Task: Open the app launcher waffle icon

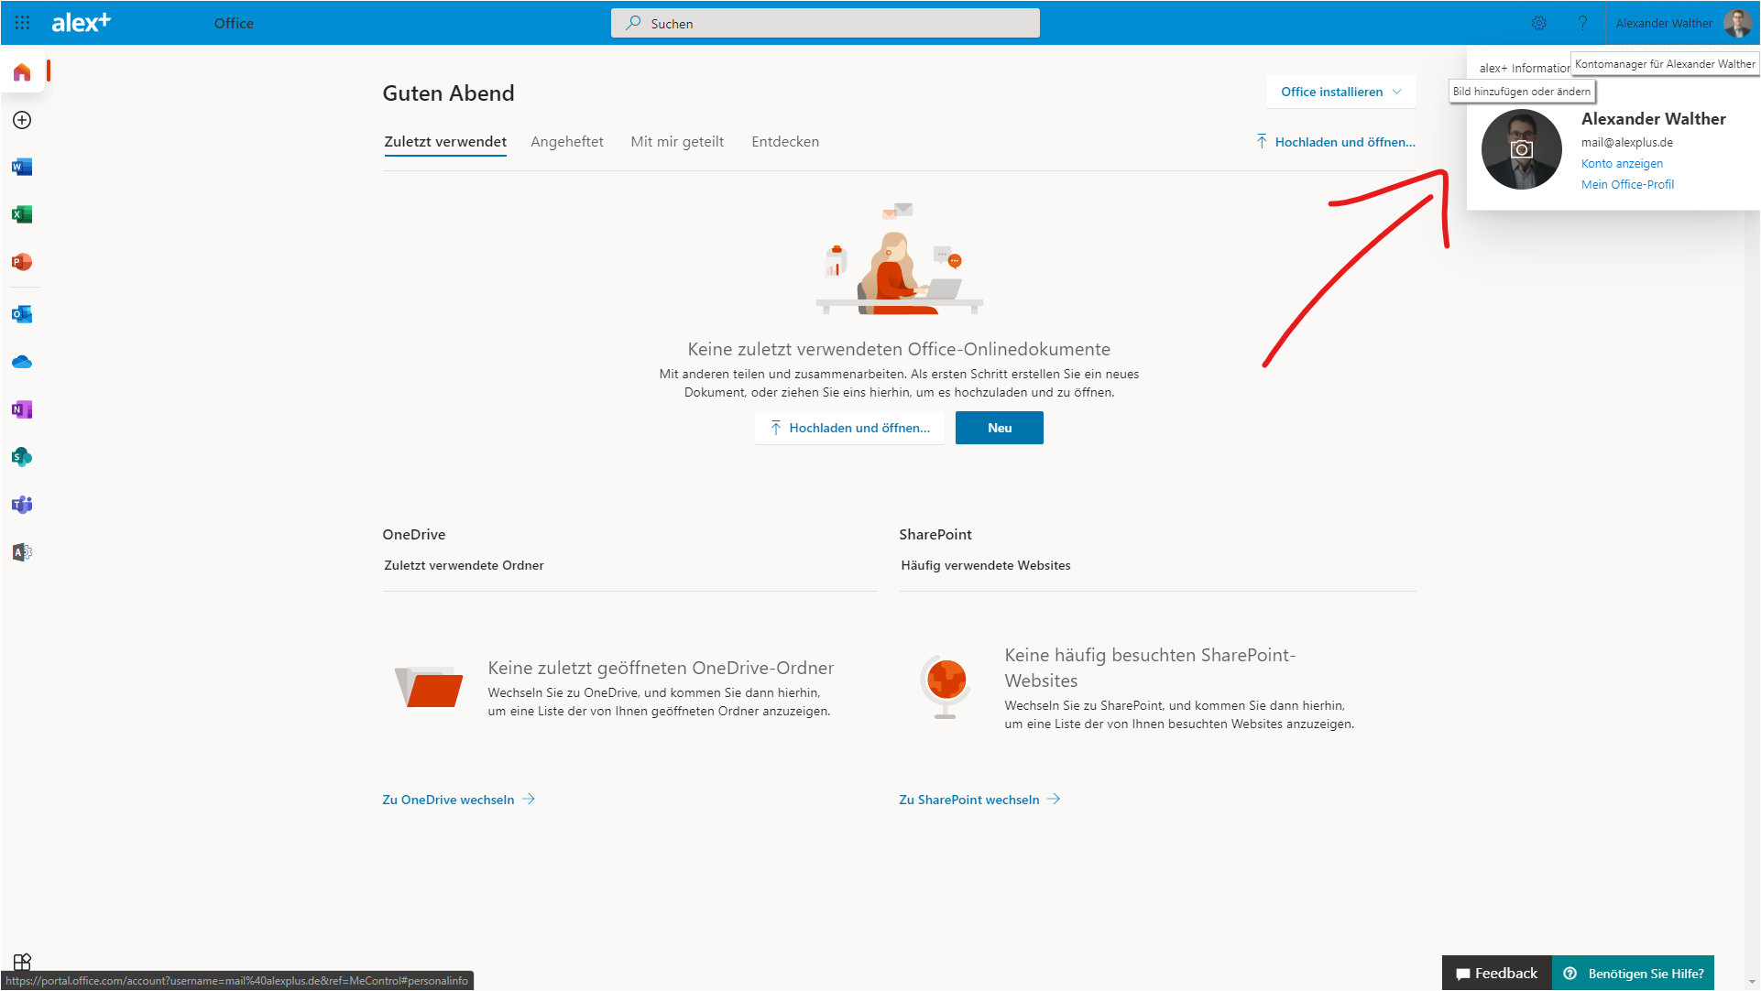Action: pyautogui.click(x=22, y=23)
